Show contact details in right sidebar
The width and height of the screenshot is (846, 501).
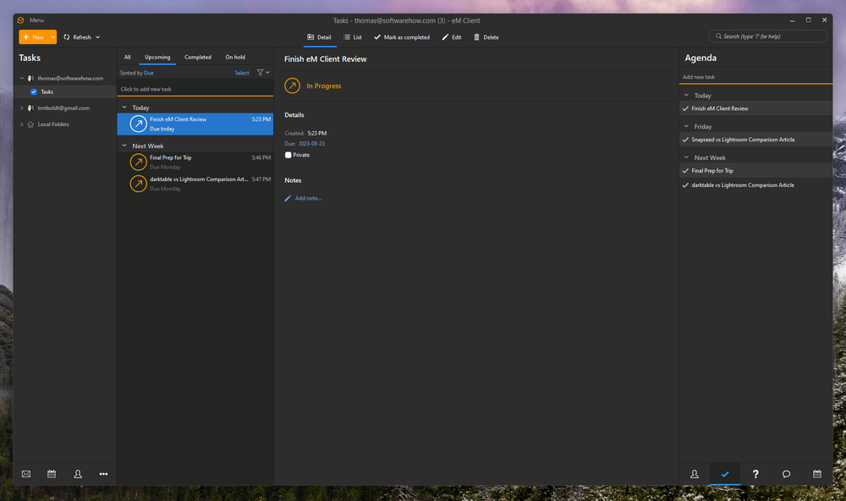click(x=695, y=473)
